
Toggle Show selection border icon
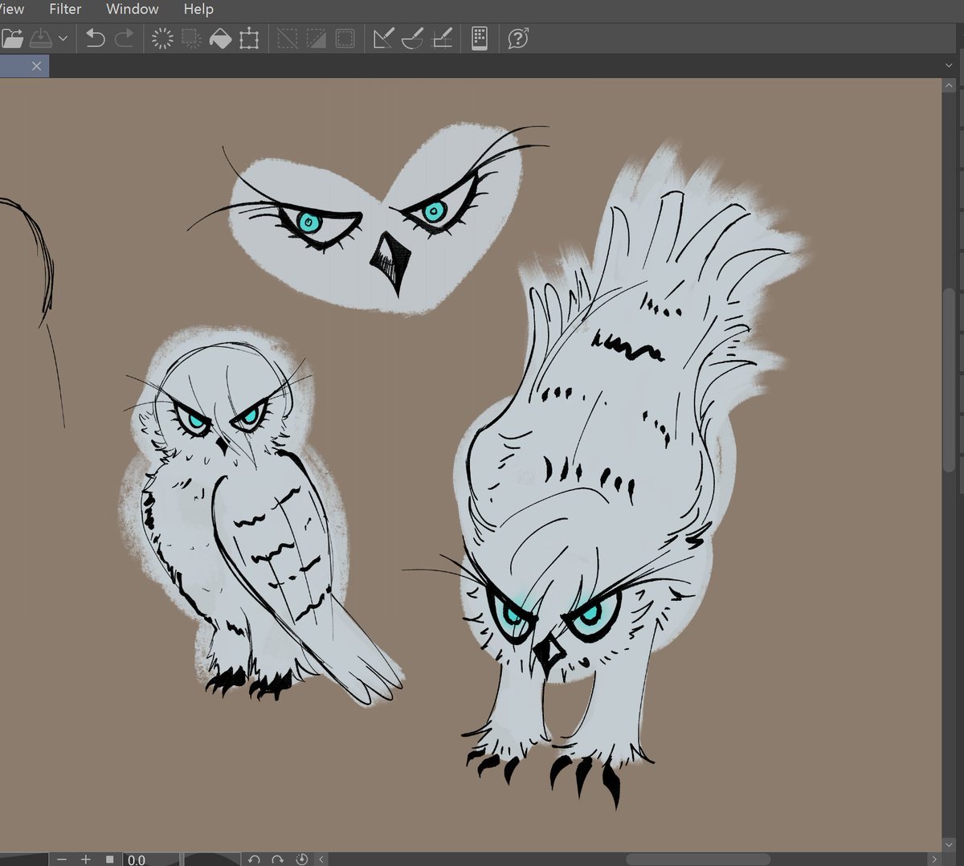tap(345, 38)
